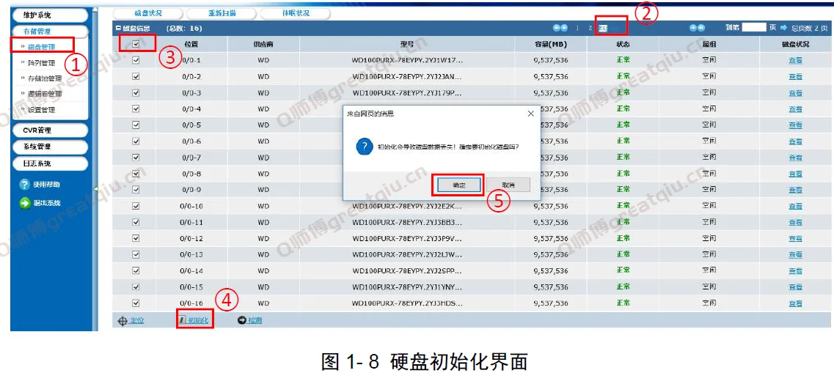Click the 初始化 eraser icon

pos(183,320)
